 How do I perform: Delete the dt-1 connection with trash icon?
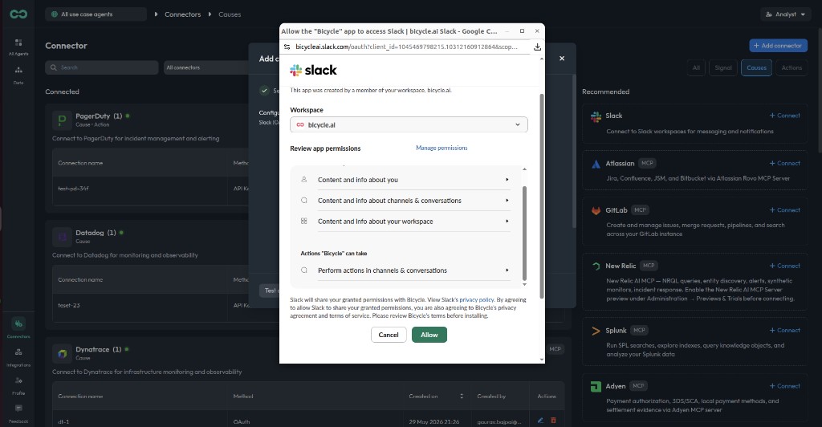[553, 421]
